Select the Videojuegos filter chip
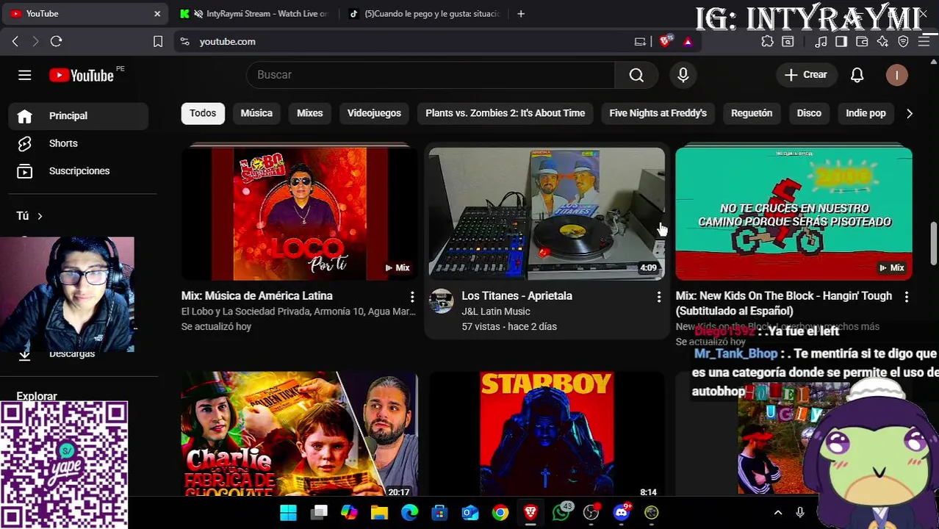Image resolution: width=939 pixels, height=529 pixels. (374, 113)
